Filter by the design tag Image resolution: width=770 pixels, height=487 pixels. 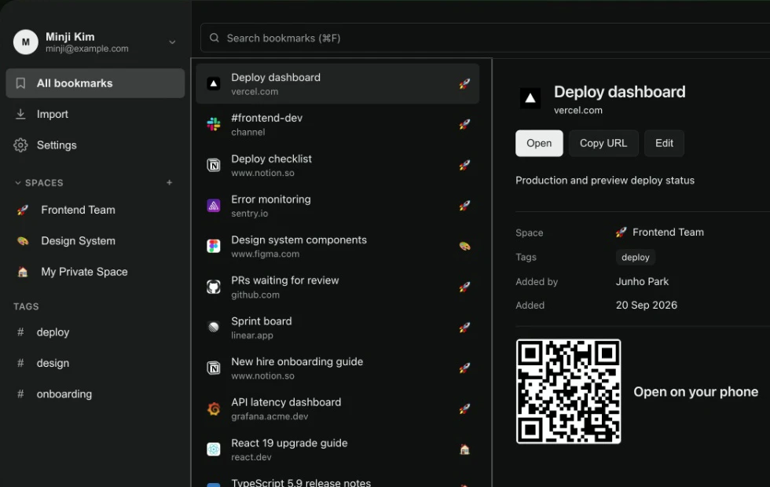pyautogui.click(x=95, y=363)
